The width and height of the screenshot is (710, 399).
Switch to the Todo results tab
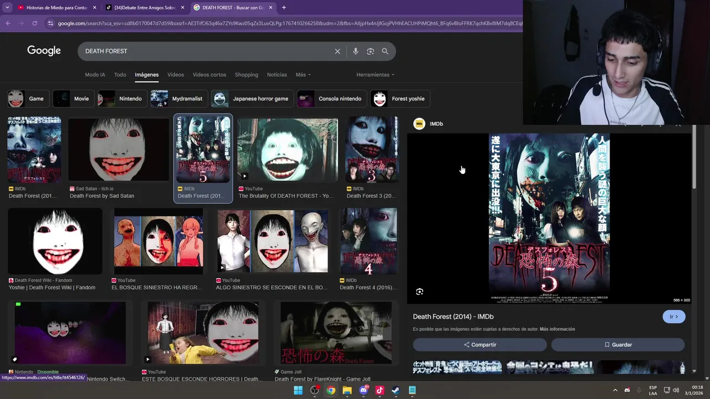(x=120, y=75)
